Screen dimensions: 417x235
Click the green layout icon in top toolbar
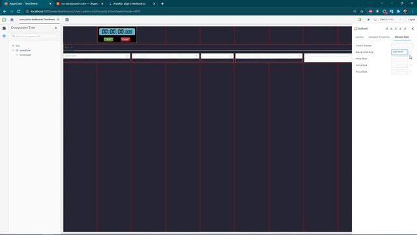point(359,20)
